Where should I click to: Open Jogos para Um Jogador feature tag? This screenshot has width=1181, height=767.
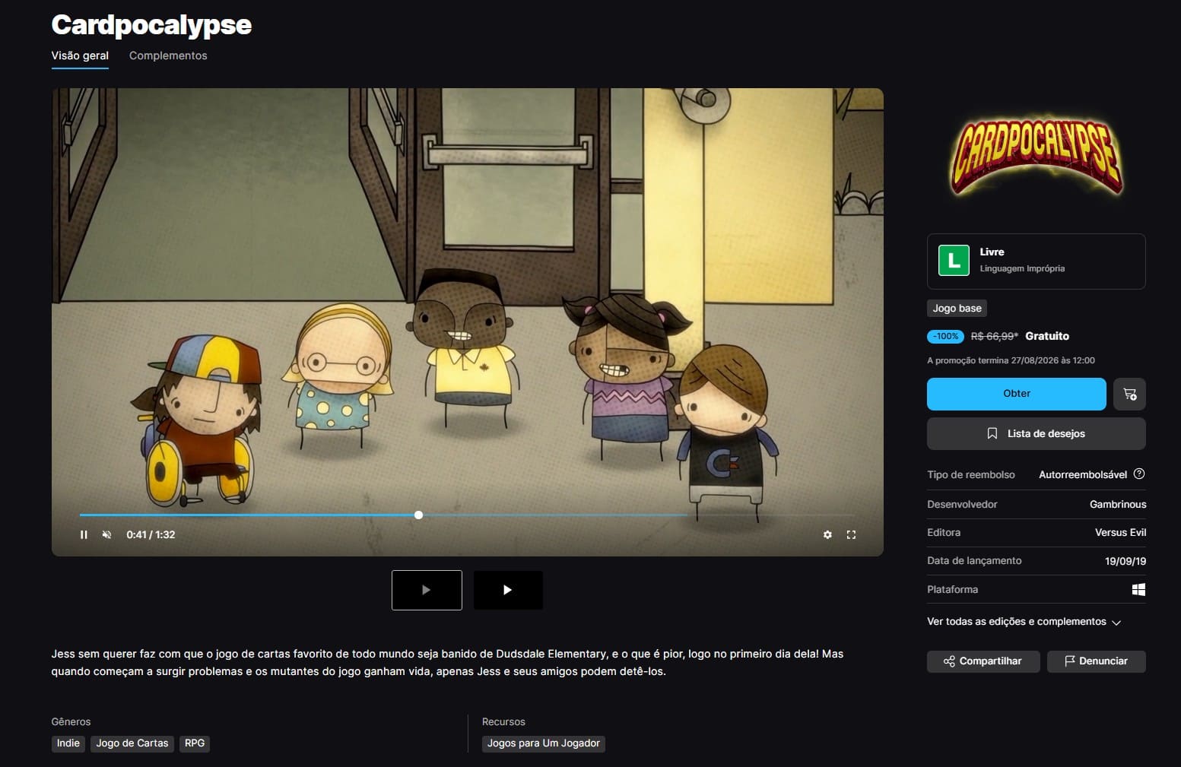point(544,743)
